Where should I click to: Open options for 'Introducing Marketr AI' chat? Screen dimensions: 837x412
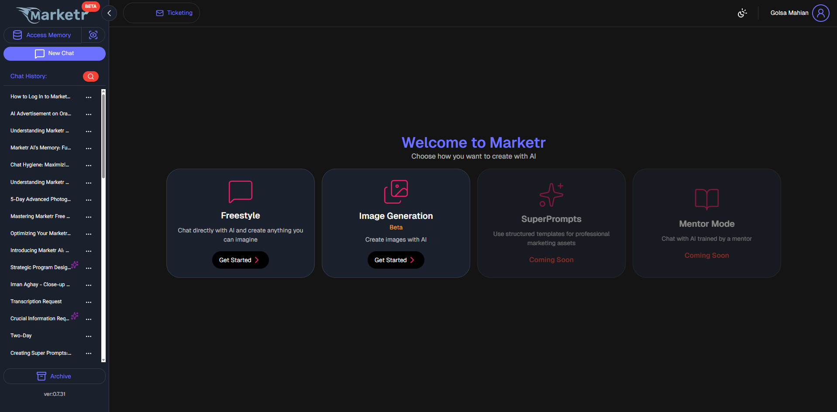(x=89, y=251)
